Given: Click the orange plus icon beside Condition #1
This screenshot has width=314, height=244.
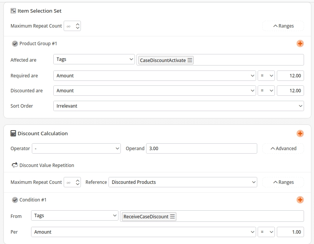Looking at the screenshot, I should coord(300,200).
